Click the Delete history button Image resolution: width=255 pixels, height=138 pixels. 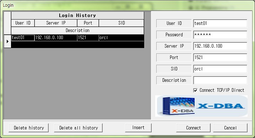click(x=29, y=128)
